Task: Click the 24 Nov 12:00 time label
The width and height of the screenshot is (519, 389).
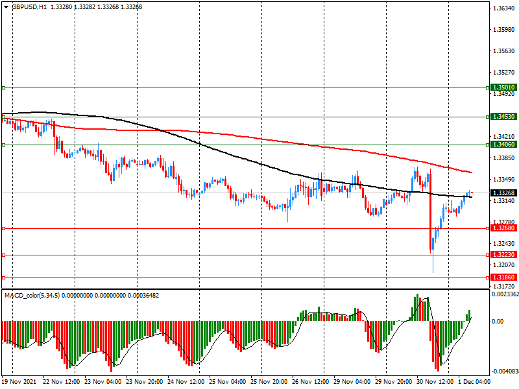Action: click(x=186, y=382)
